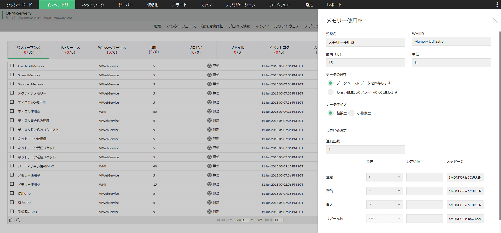Image resolution: width=501 pixels, height=233 pixels.
Task: Open rows-per-page dropdown showing 50
Action: click(279, 220)
